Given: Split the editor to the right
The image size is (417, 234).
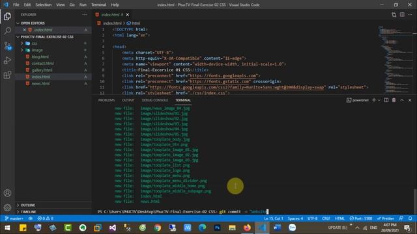Looking at the screenshot, I should click(402, 14).
